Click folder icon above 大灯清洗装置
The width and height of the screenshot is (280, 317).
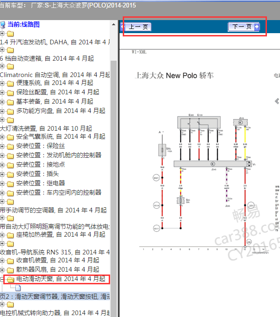(10, 120)
